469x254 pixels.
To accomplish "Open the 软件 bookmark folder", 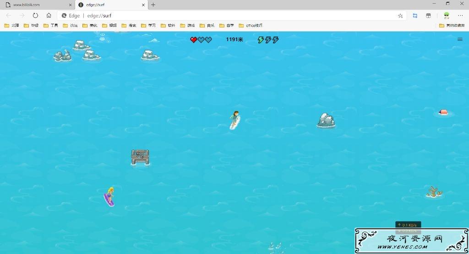I will [x=168, y=26].
